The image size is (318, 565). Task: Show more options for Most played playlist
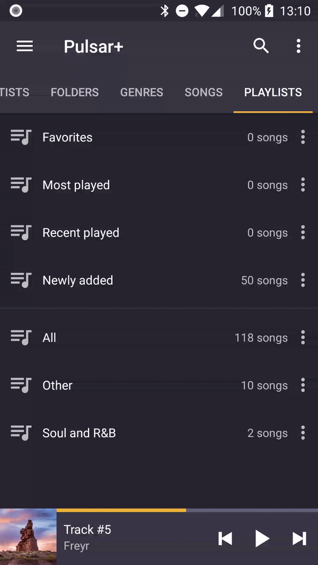[303, 185]
